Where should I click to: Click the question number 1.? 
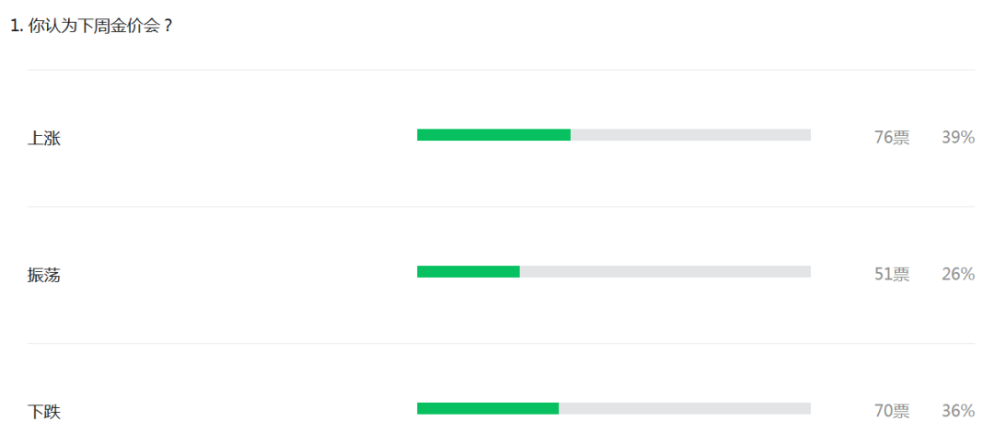(16, 27)
